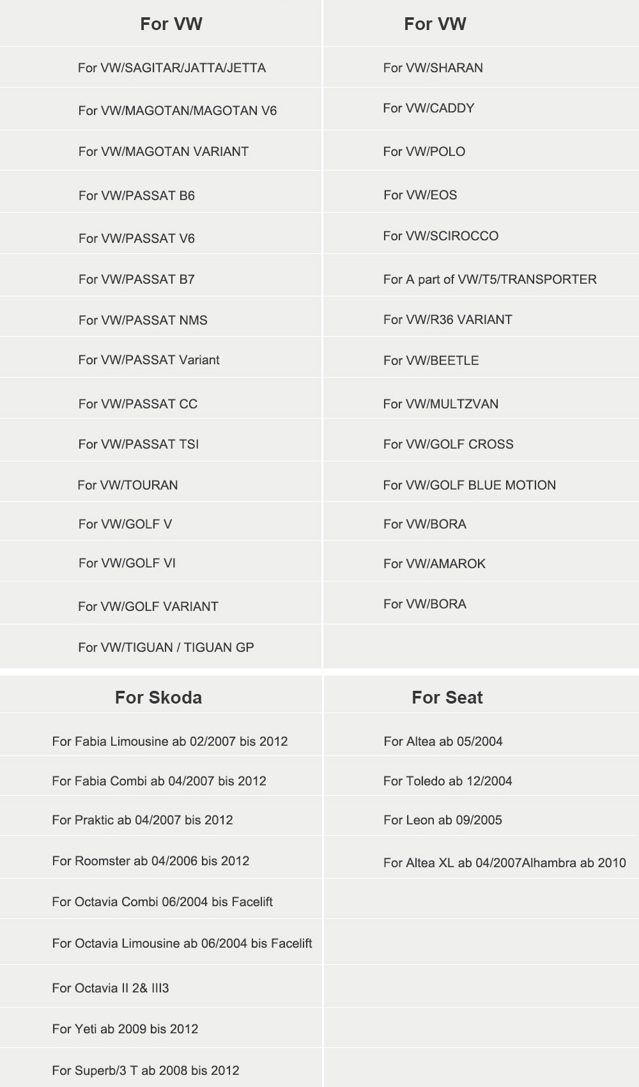Click the VW/T5/TRANSPORTER entry

(489, 279)
